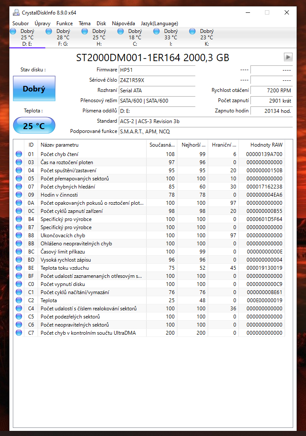Click the transfer mode field SATA/600 | SATA/600
Viewport: 306px width, 436px height.
pos(157,100)
